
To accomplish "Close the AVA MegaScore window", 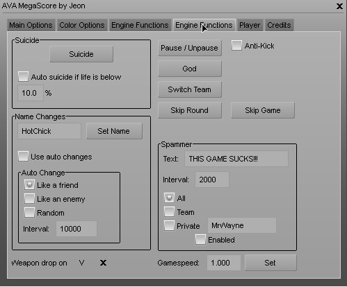I will pos(339,6).
